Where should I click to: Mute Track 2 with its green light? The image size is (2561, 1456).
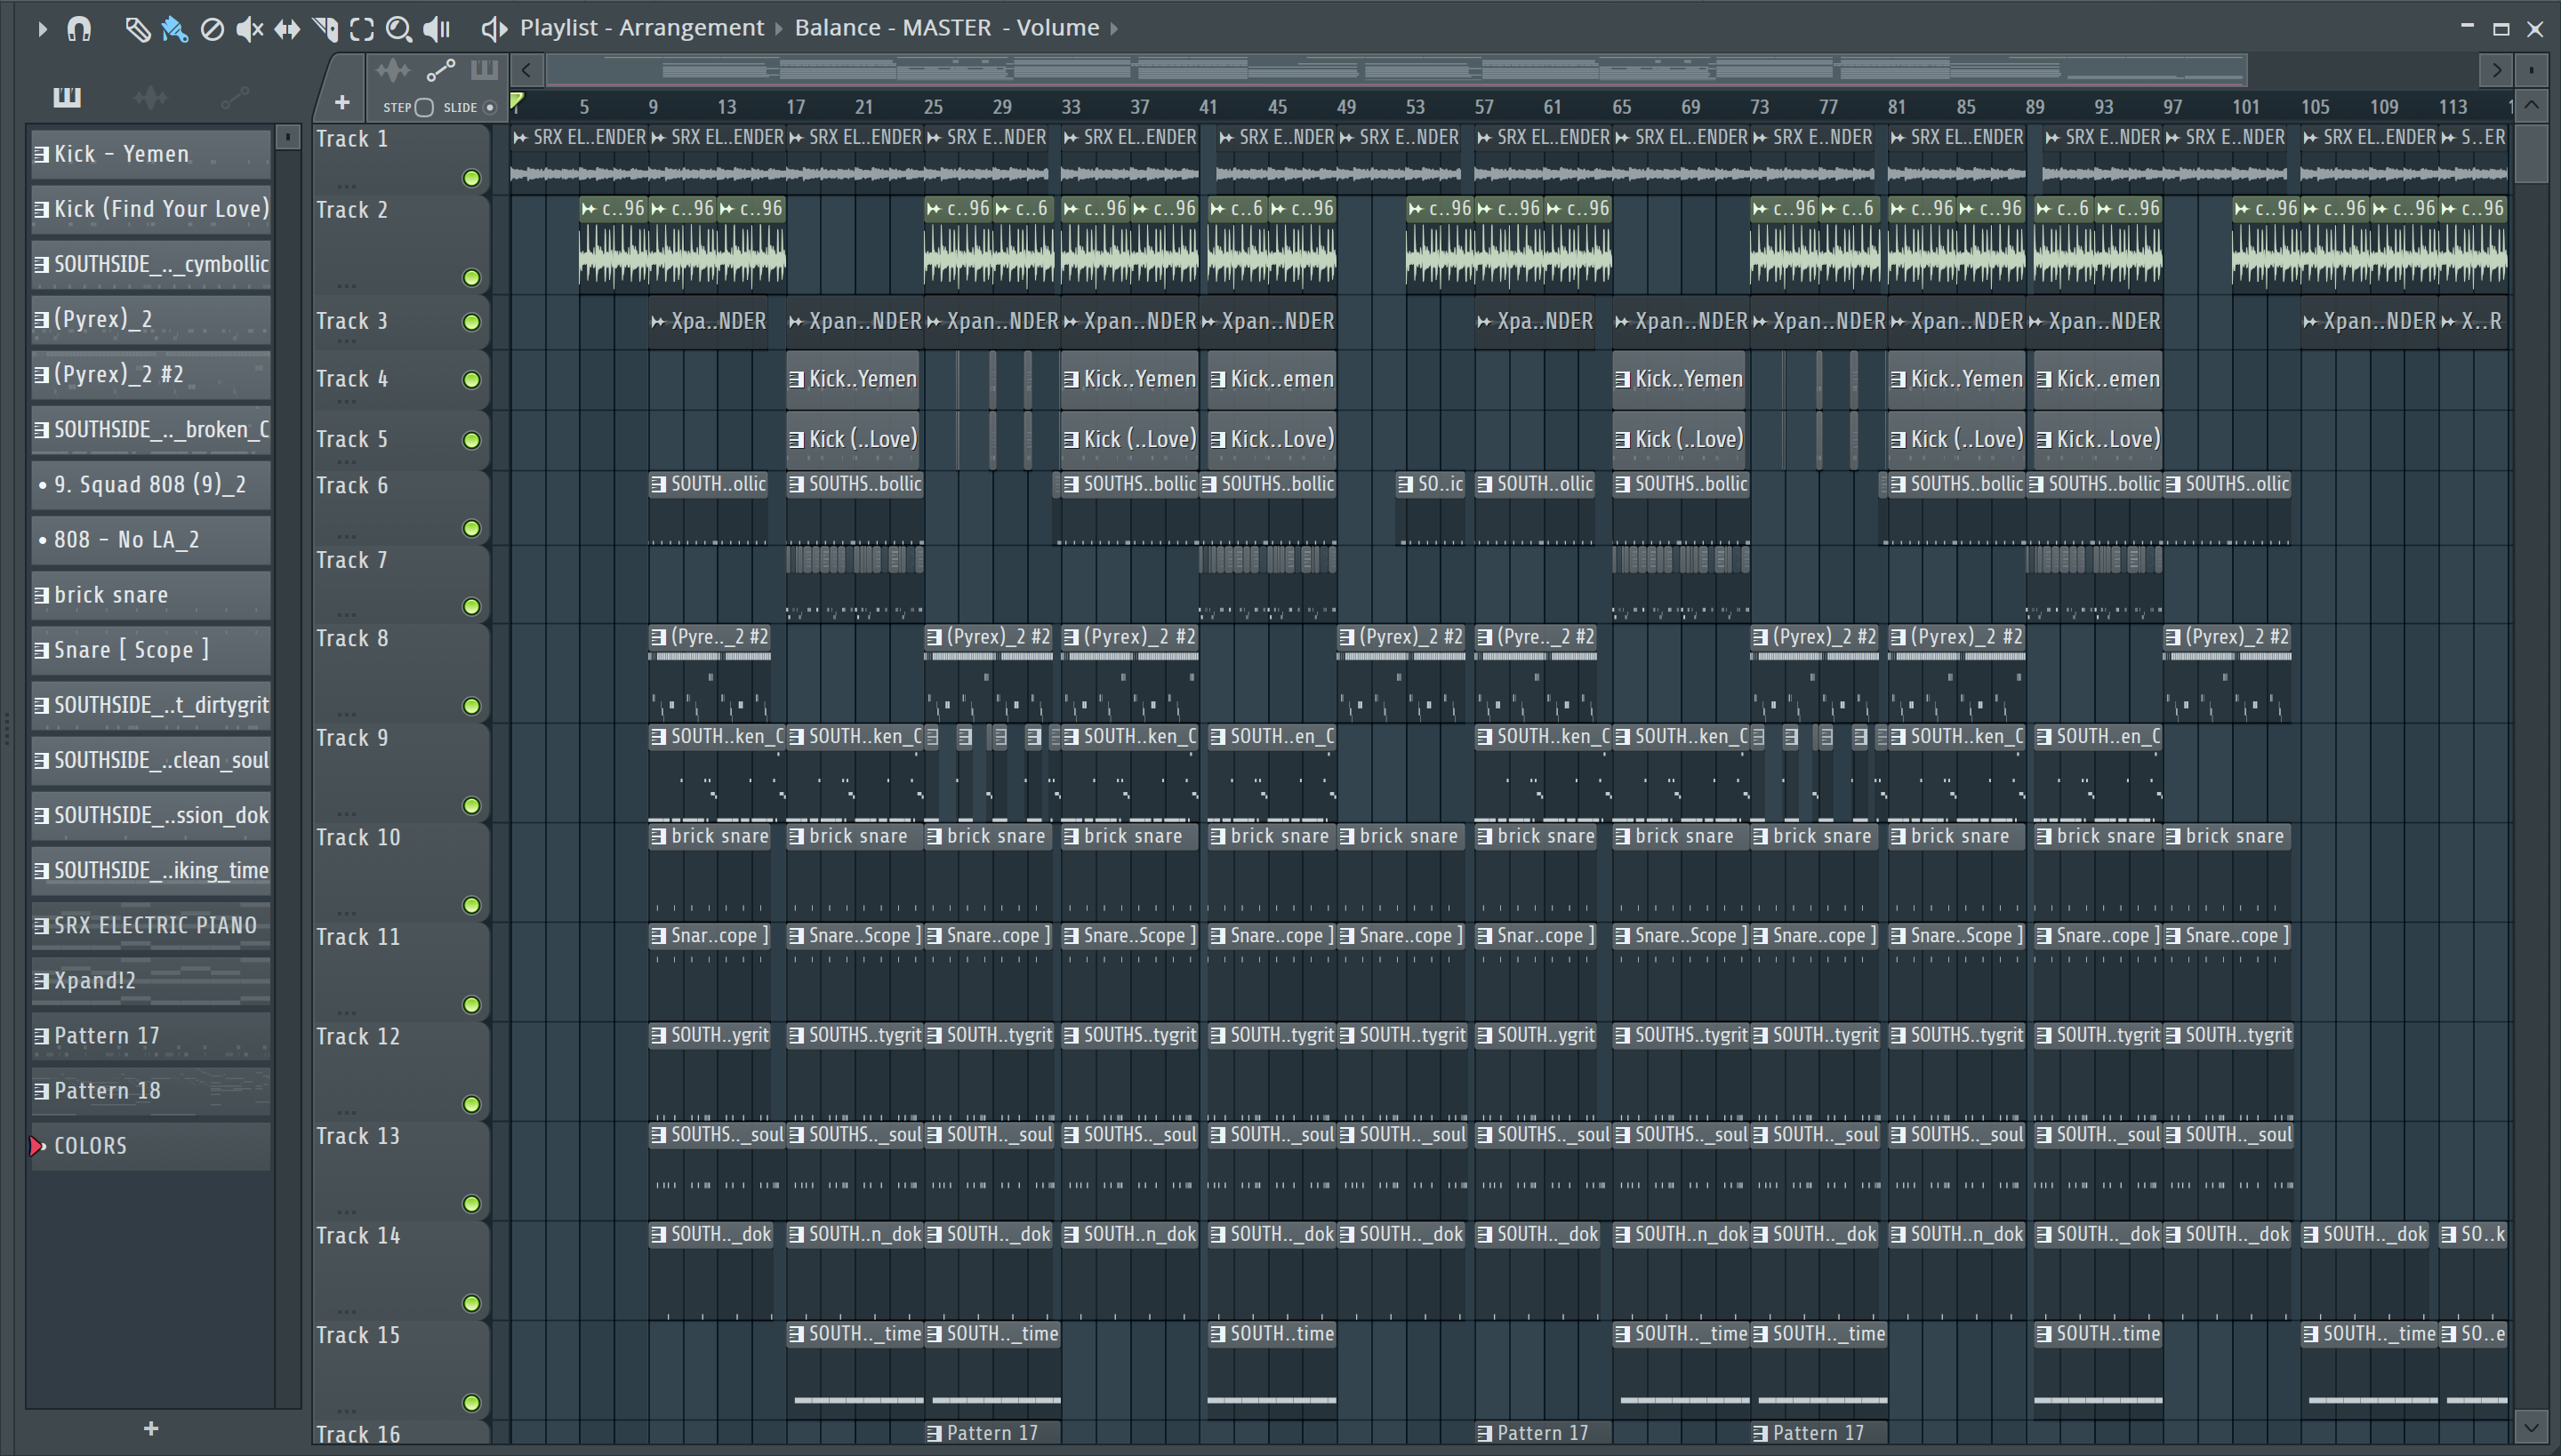[471, 277]
